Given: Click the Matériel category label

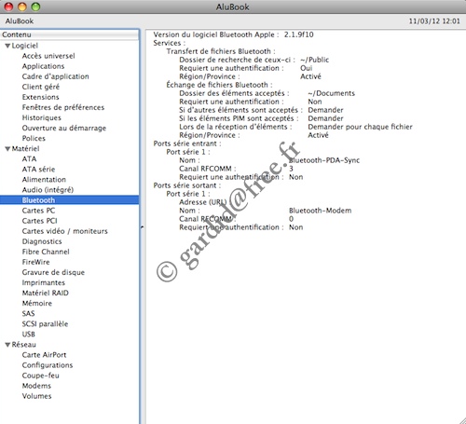Looking at the screenshot, I should pos(25,148).
